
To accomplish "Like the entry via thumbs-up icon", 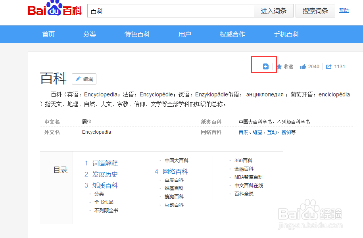I will click(x=303, y=67).
